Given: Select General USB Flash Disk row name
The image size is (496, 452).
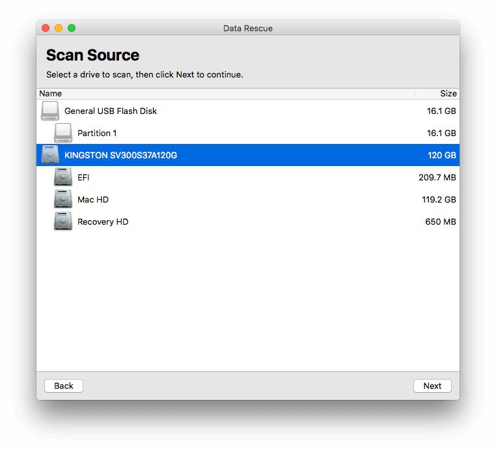Looking at the screenshot, I should point(111,111).
